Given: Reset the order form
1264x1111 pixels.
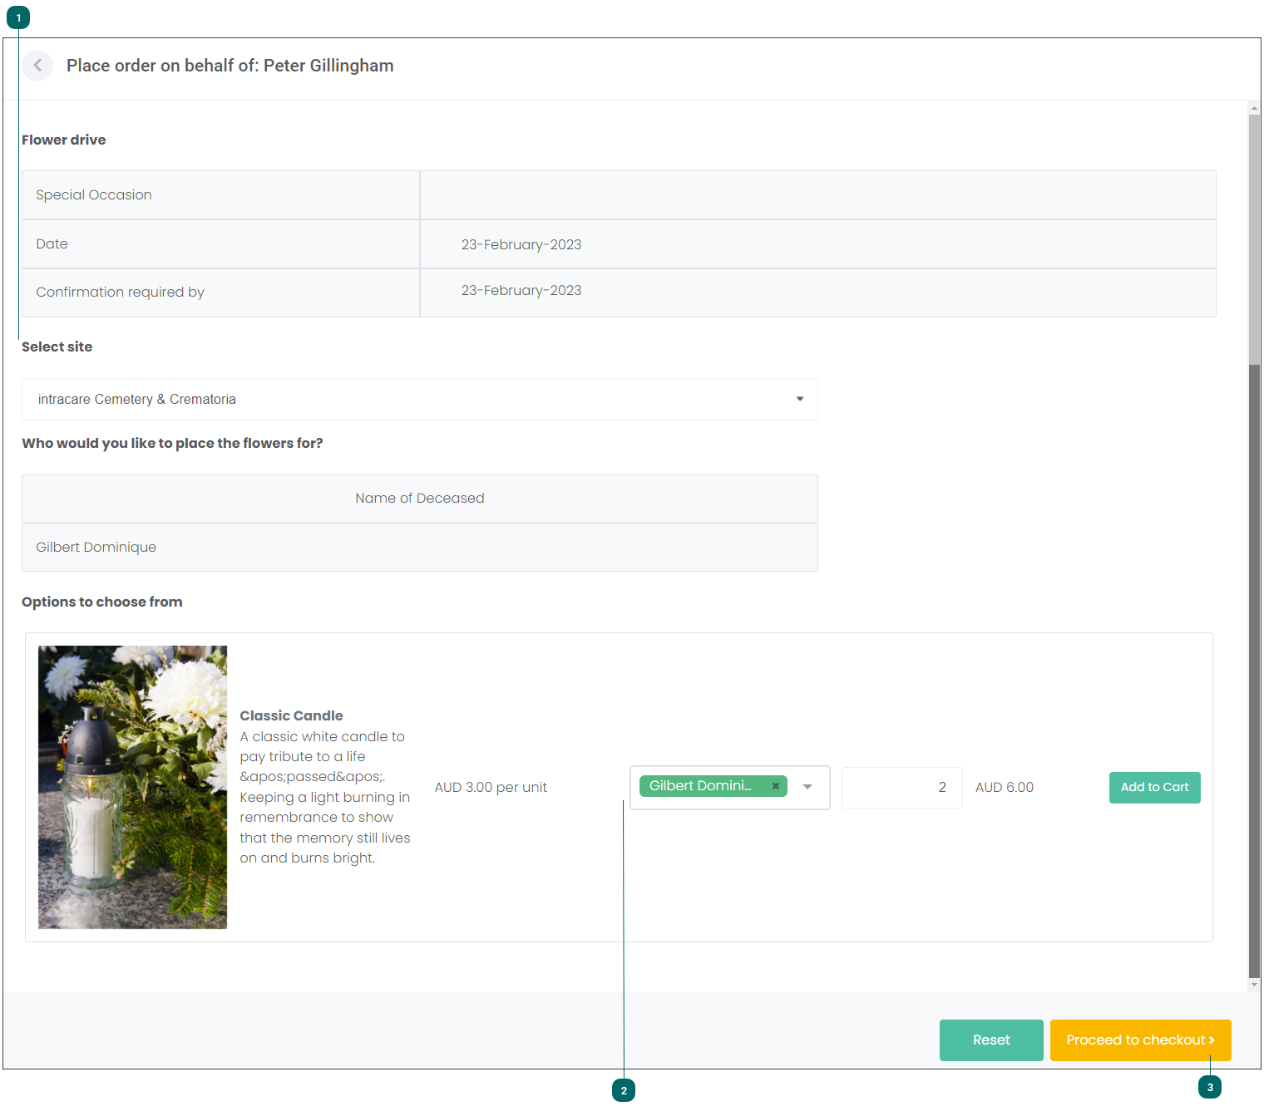Looking at the screenshot, I should tap(991, 1040).
